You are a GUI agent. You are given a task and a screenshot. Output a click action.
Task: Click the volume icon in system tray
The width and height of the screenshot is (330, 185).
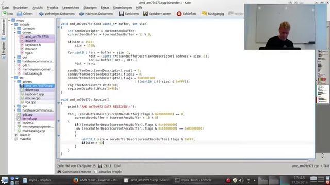(x=242, y=180)
